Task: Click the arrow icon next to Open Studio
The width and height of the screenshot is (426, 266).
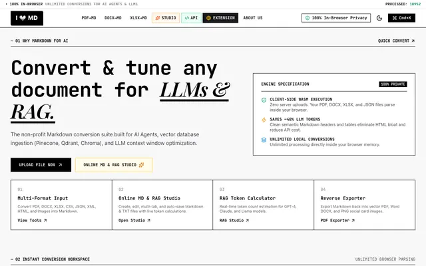Action: 148,220
